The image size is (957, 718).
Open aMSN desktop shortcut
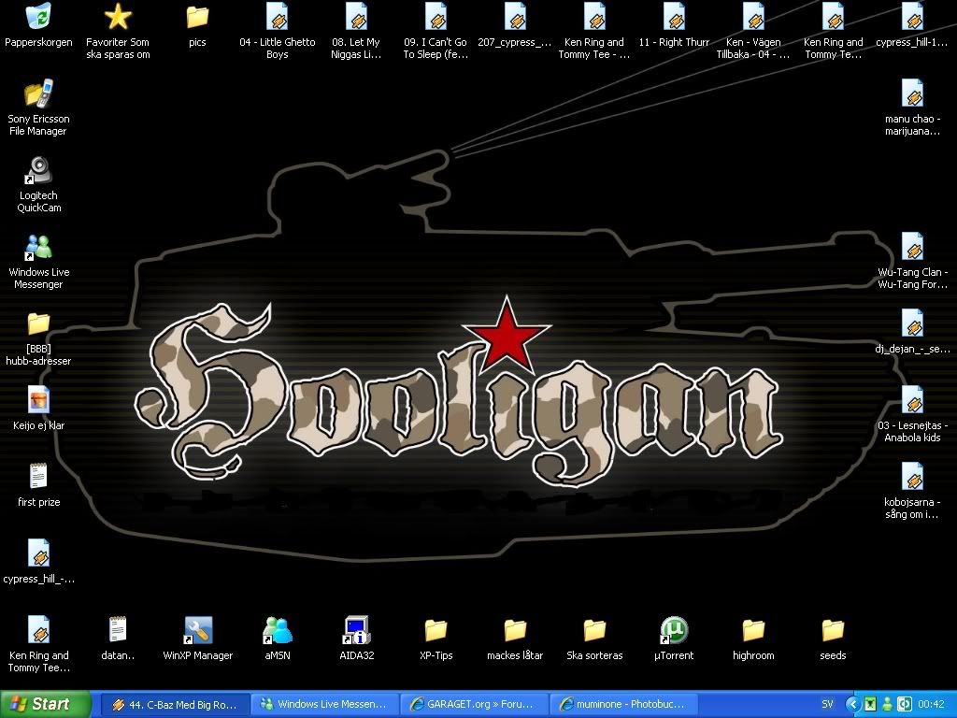pos(277,630)
